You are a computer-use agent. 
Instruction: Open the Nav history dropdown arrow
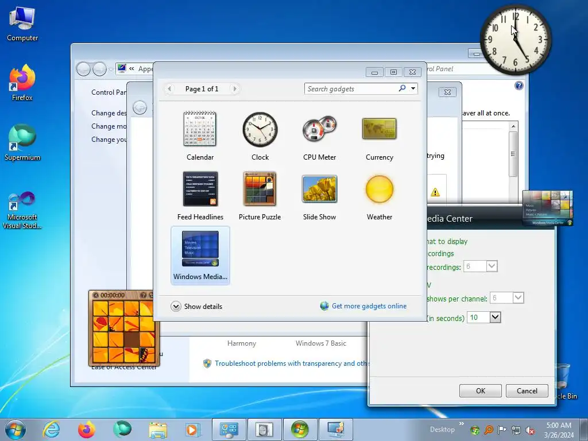(111, 69)
